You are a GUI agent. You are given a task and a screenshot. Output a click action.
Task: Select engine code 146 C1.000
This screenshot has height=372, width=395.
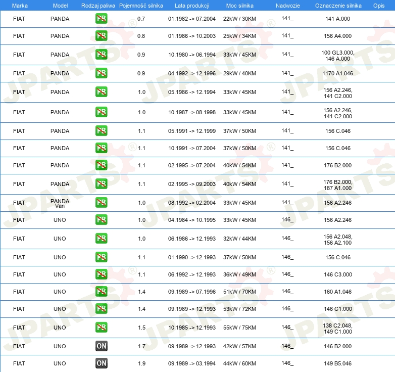(338, 309)
